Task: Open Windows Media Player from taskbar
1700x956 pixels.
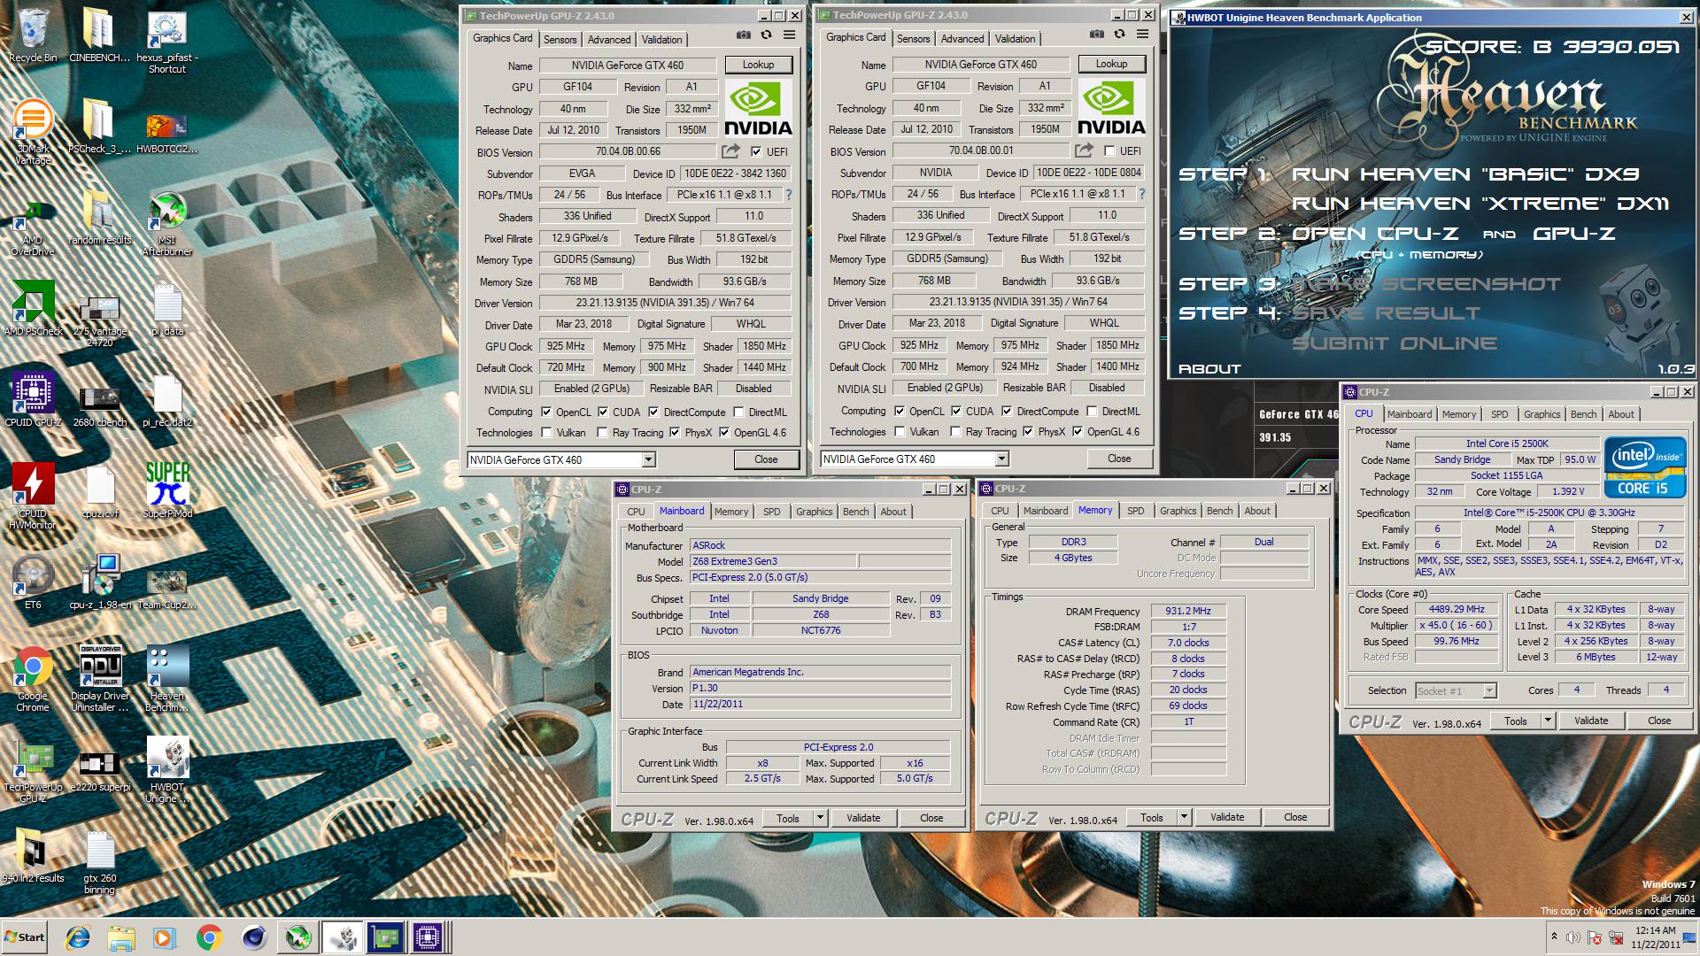Action: click(165, 937)
